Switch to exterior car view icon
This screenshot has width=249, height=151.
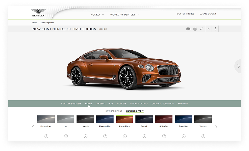tap(188, 29)
